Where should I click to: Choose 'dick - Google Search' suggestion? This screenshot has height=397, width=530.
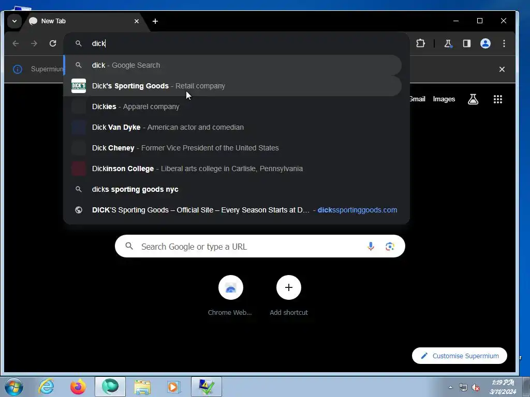click(232, 65)
